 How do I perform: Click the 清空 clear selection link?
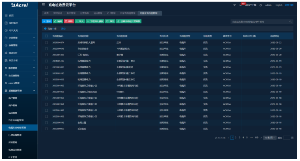[63, 29]
